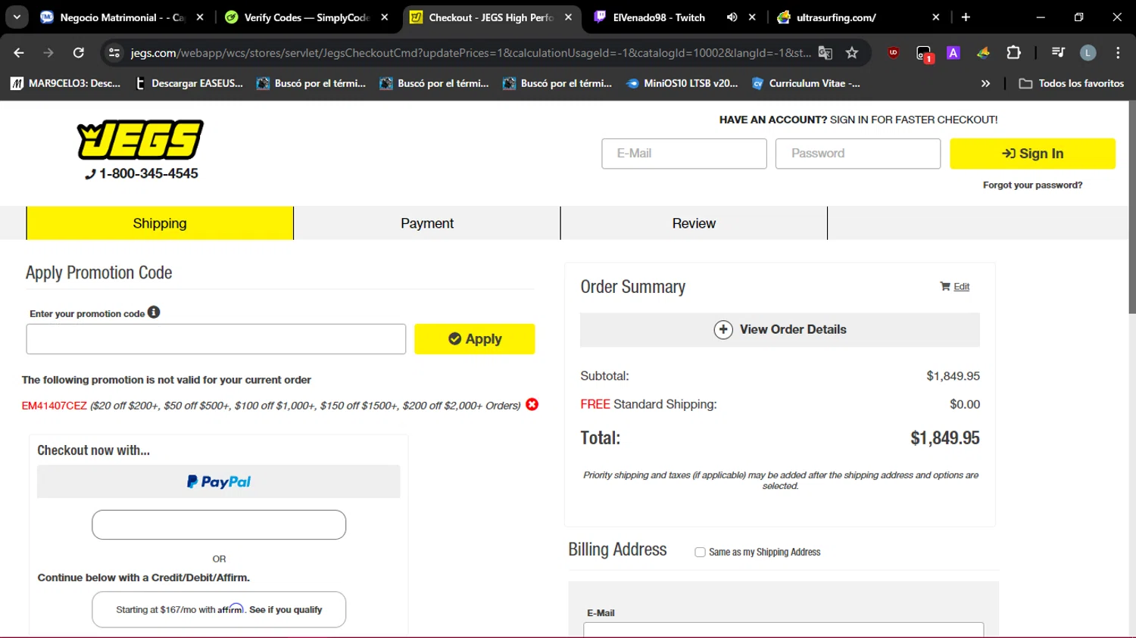Expand View Order Details

tap(779, 330)
